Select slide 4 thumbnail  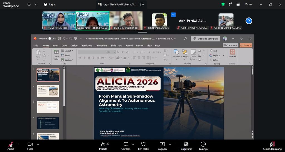[48, 123]
